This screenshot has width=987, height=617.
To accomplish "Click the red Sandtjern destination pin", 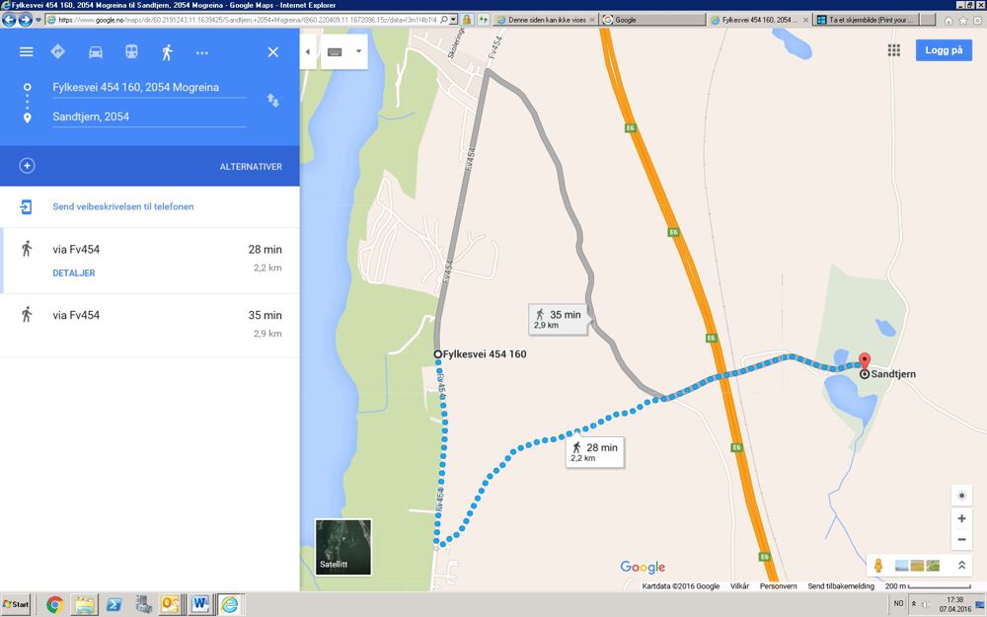I will click(865, 360).
